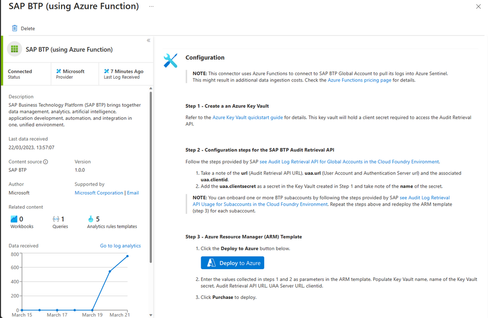Open the Azure Key Vault quickstart guide link

[248, 117]
